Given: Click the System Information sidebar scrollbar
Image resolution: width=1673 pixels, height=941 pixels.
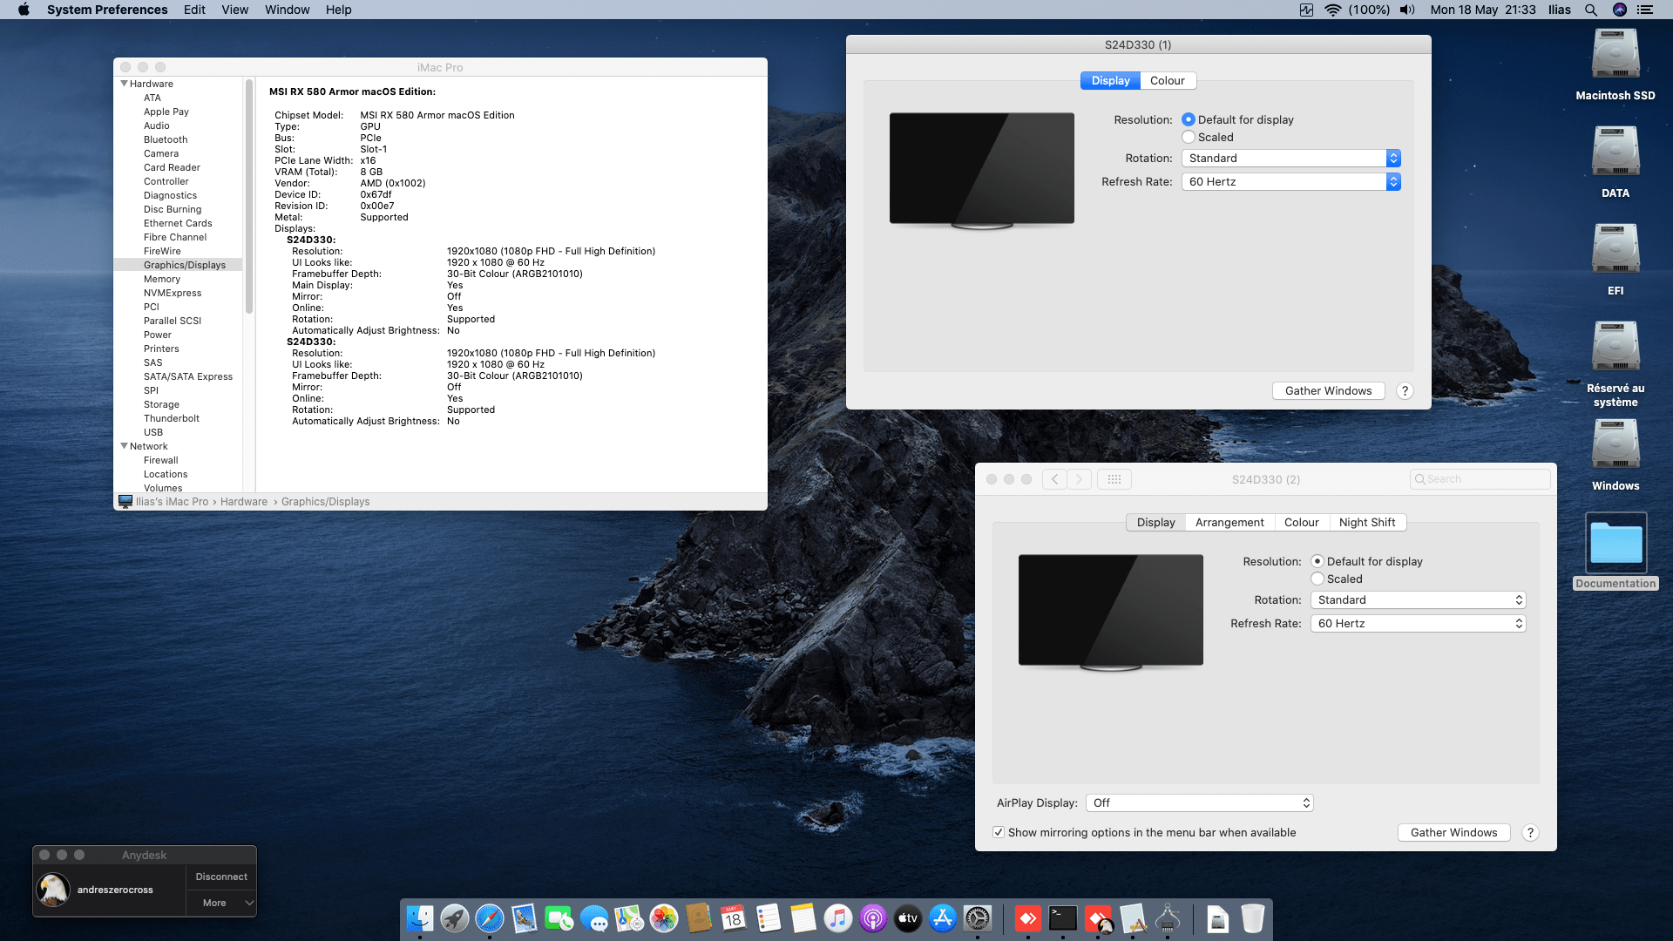Looking at the screenshot, I should pos(249,196).
